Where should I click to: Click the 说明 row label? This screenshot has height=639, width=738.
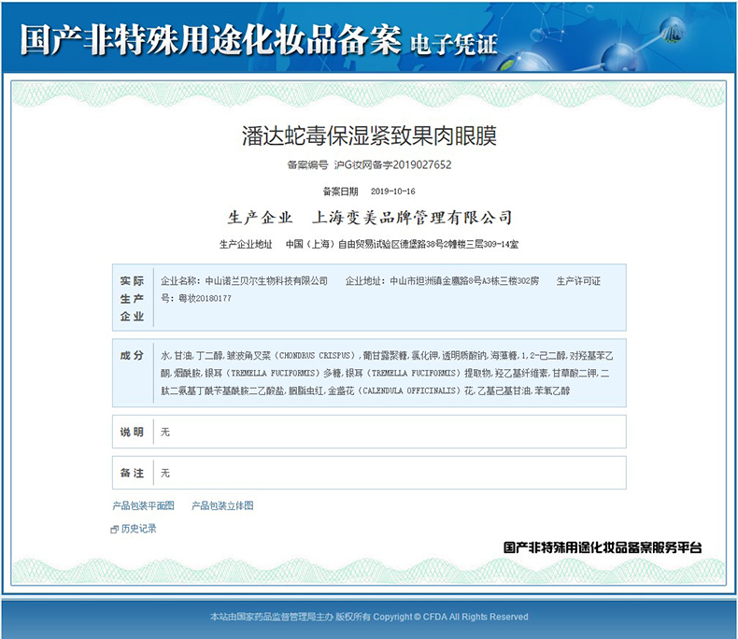(x=132, y=432)
